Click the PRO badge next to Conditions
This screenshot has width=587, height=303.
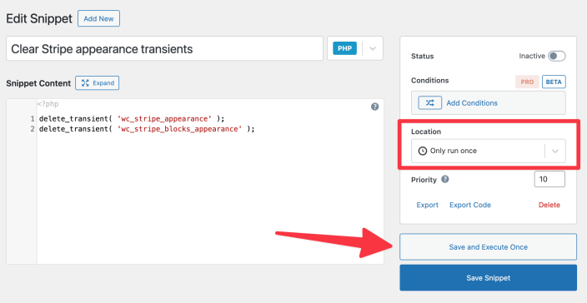point(527,82)
